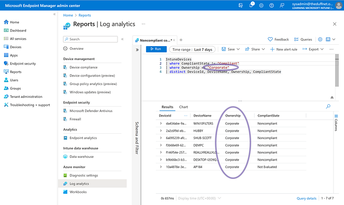The width and height of the screenshot is (344, 205).
Task: Open the Share dropdown
Action: point(255,49)
